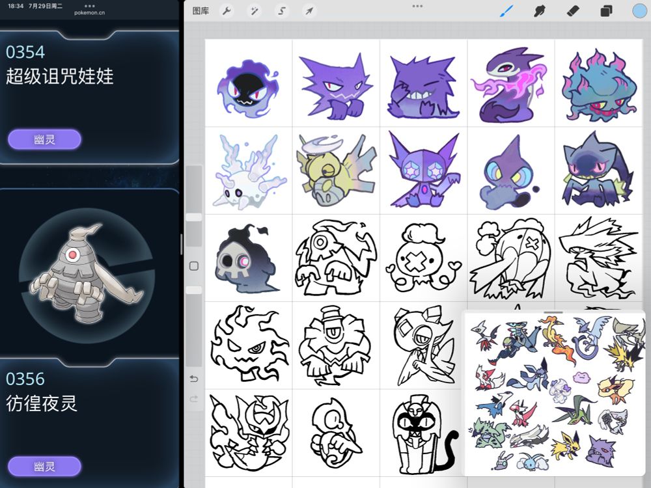Open the Layers panel icon

click(x=606, y=11)
